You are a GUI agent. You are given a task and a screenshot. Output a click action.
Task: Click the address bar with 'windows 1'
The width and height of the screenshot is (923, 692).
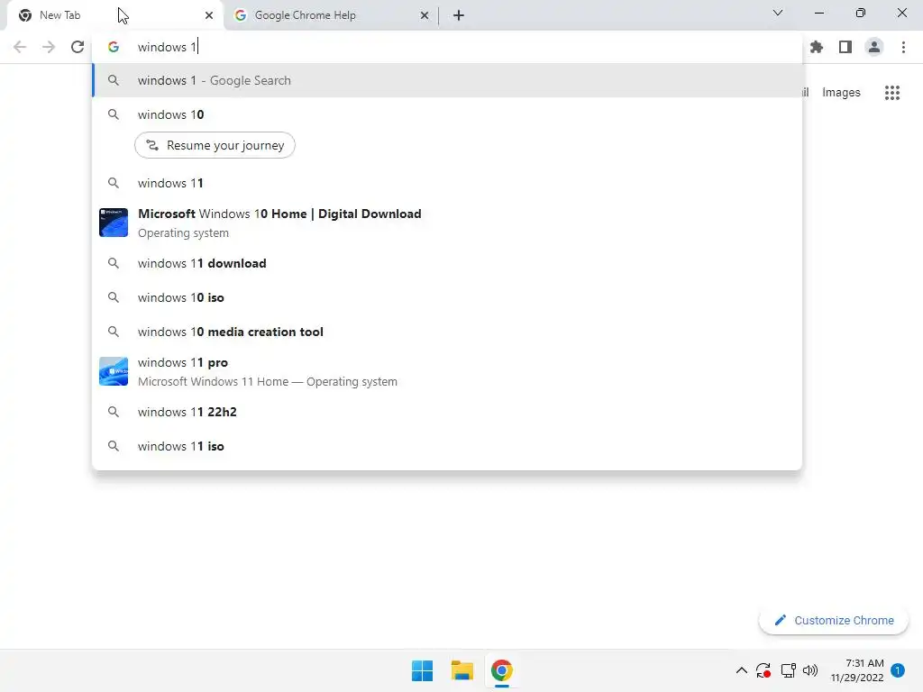click(447, 47)
